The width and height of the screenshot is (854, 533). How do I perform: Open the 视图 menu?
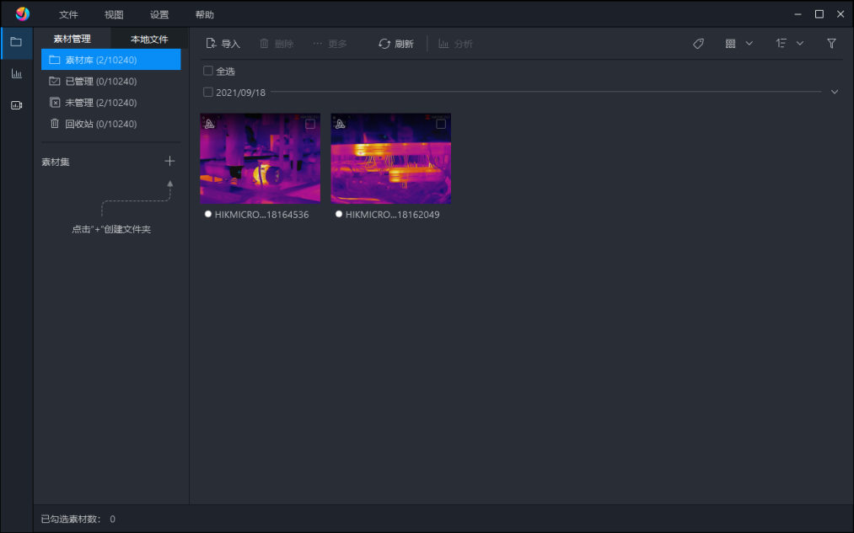[114, 14]
